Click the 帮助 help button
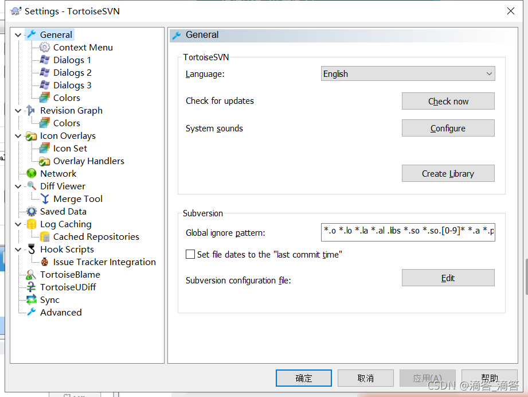This screenshot has height=397, width=528. pos(489,378)
